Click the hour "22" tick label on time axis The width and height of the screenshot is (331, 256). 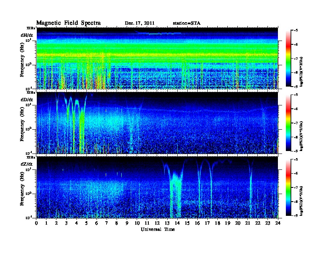257,223
